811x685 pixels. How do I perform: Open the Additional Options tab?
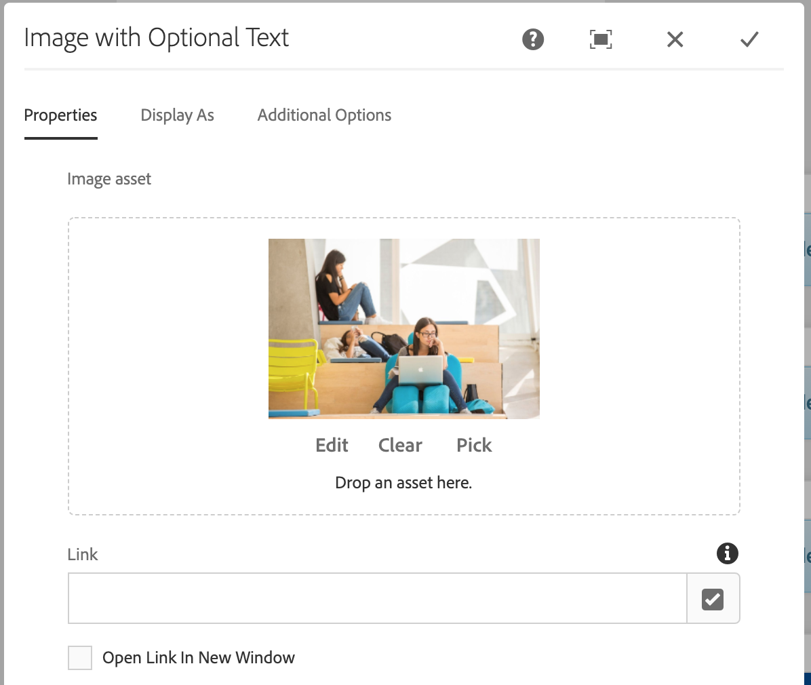pyautogui.click(x=324, y=115)
